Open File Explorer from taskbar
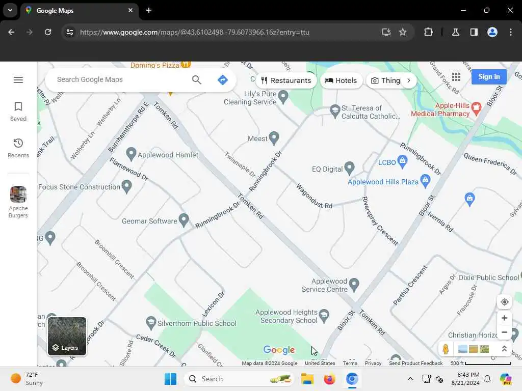522x391 pixels. [x=307, y=379]
